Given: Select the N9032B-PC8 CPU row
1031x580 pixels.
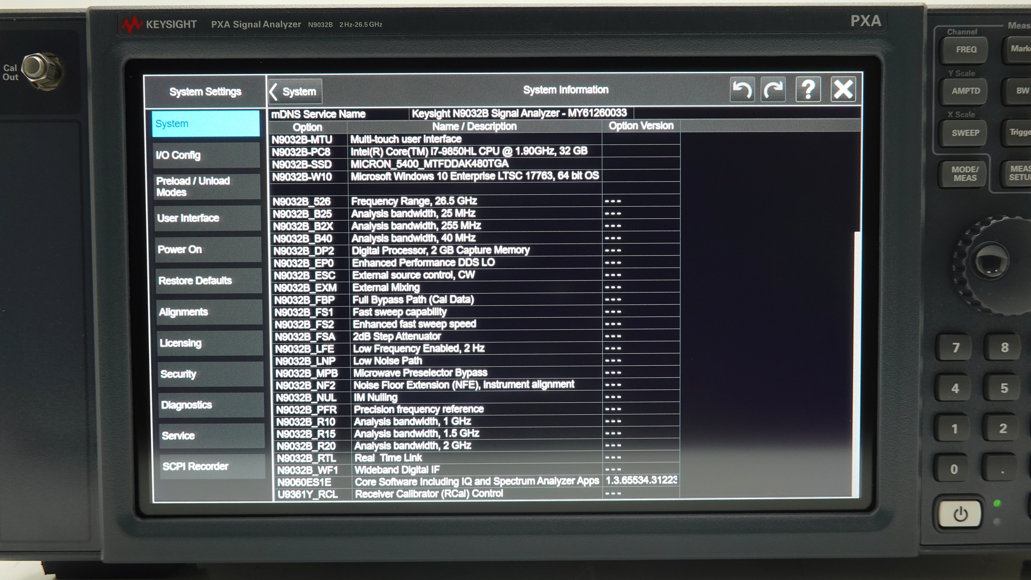Looking at the screenshot, I should [475, 151].
